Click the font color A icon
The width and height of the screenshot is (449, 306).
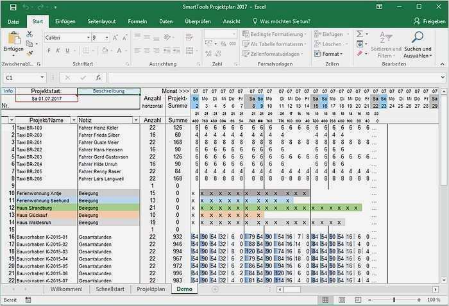click(119, 51)
